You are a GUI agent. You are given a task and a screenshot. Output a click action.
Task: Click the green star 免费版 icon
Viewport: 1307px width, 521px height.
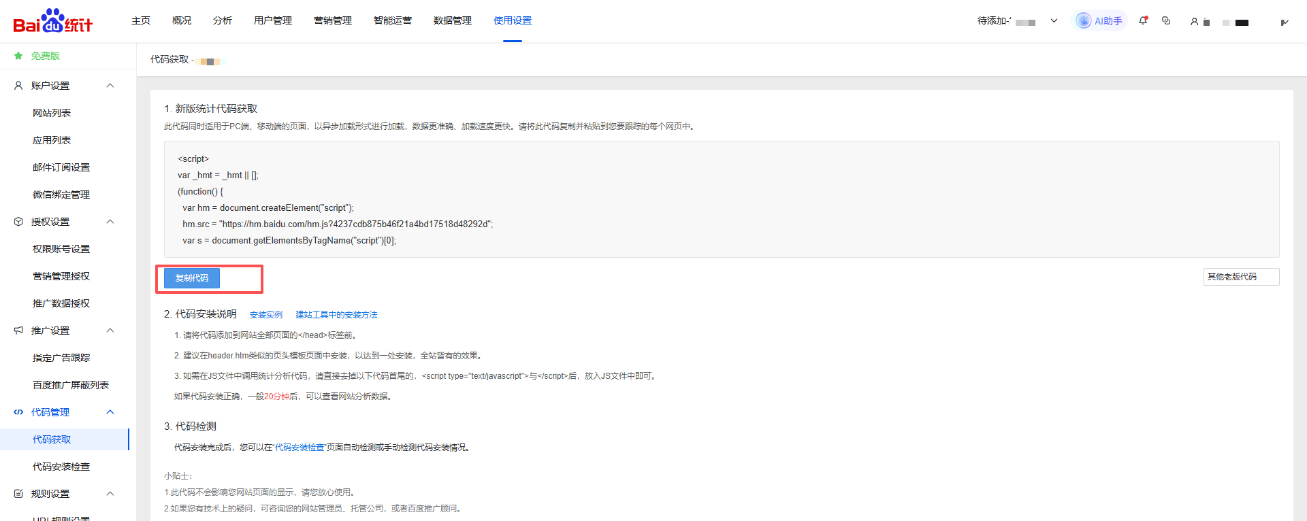click(18, 56)
